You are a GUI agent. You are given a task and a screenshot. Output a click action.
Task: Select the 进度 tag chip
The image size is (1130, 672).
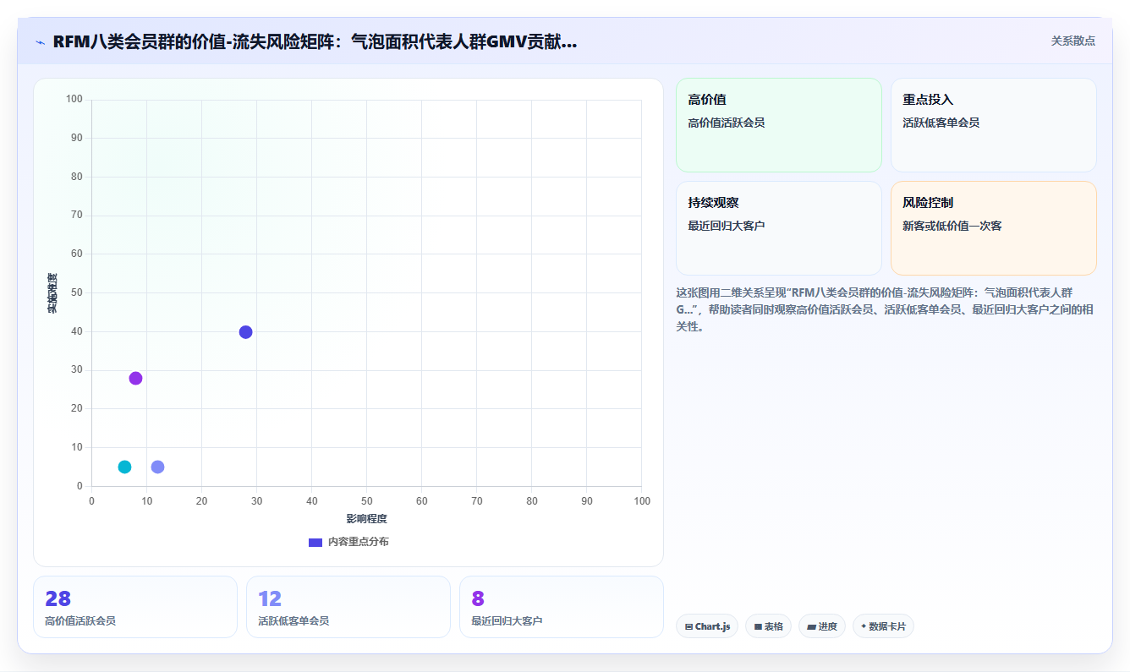pos(822,626)
